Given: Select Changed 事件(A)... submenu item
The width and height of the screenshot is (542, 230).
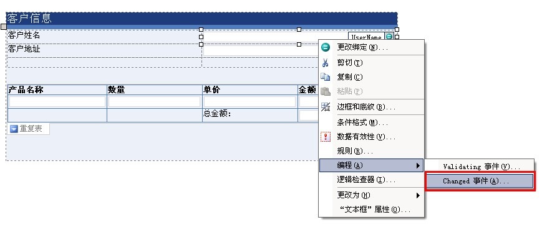Looking at the screenshot, I should [x=480, y=181].
